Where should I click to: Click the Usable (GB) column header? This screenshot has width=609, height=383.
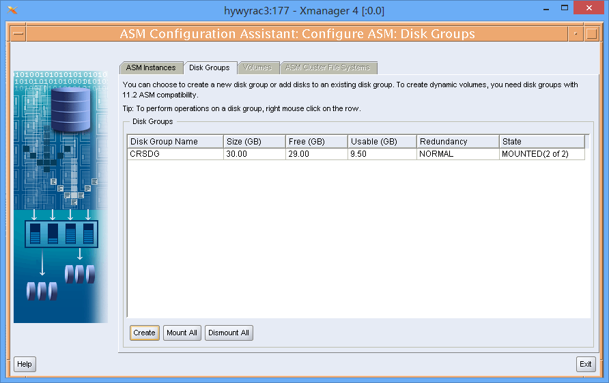click(x=382, y=142)
